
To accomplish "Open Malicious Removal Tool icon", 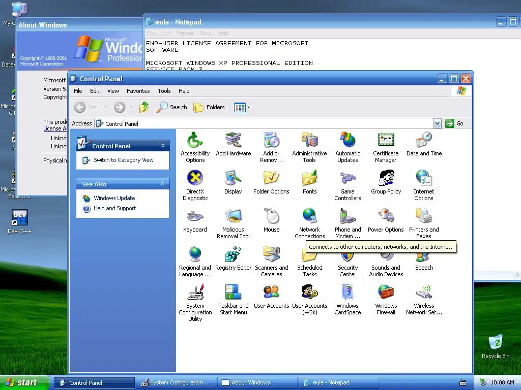I will point(233,216).
